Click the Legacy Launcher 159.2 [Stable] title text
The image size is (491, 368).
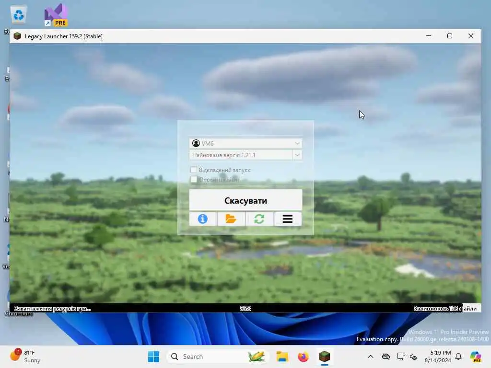point(64,36)
